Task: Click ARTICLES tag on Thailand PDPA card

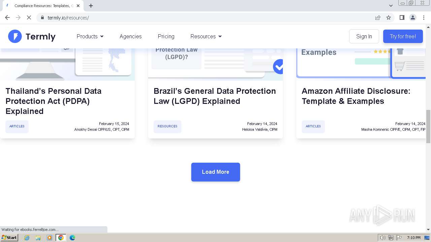Action: click(17, 126)
